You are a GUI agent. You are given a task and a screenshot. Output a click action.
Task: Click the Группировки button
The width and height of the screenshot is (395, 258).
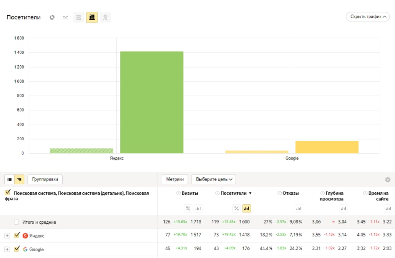coord(45,179)
